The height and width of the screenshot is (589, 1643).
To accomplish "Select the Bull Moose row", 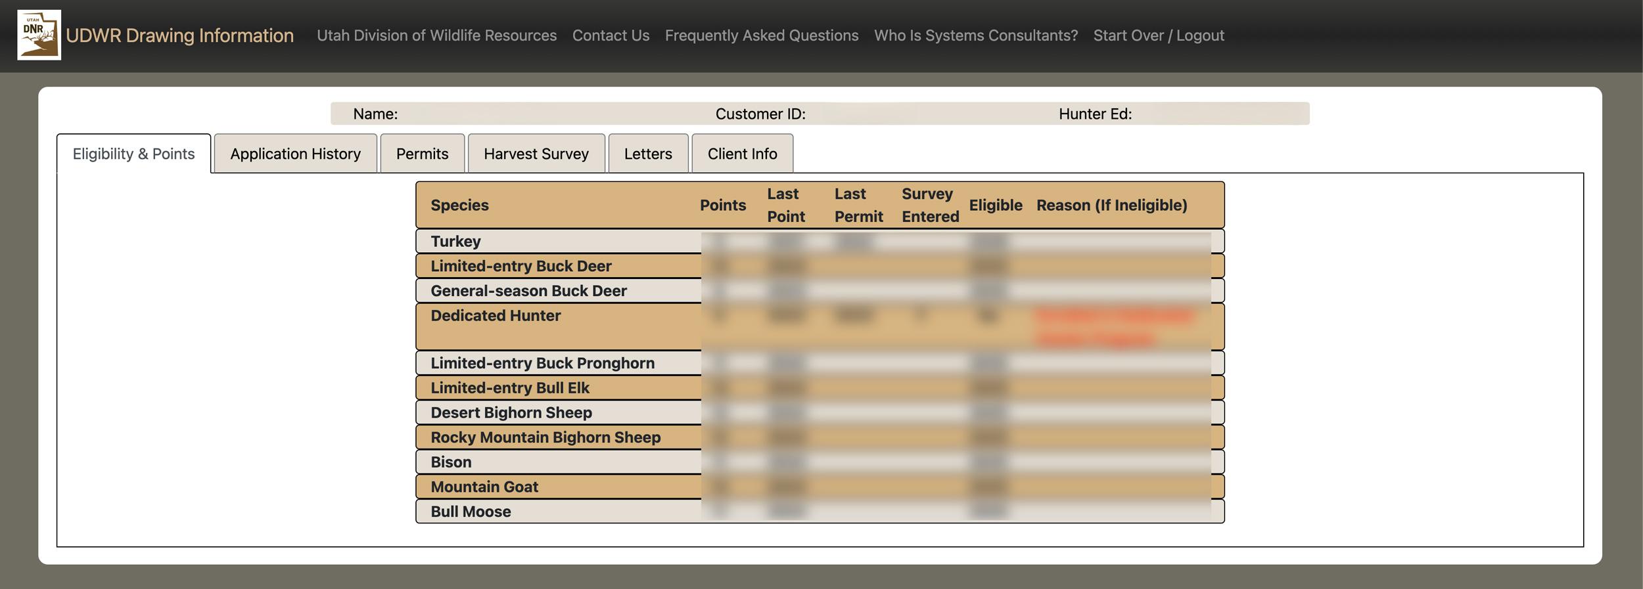I will pos(820,512).
